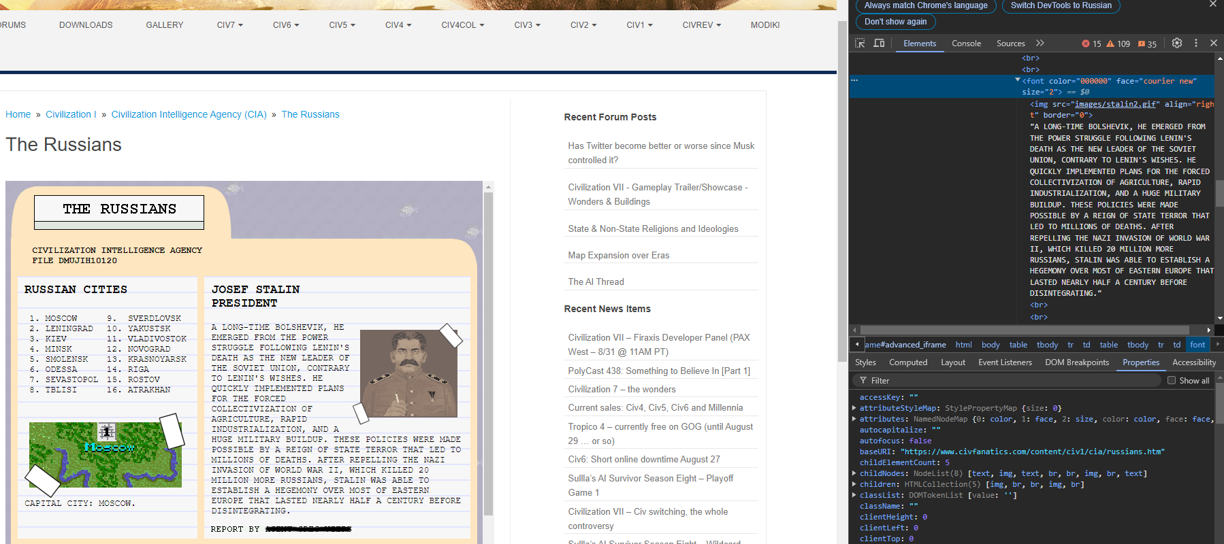Screen dimensions: 1224x544
Task: Expand the childNodes property
Action: tap(854, 473)
